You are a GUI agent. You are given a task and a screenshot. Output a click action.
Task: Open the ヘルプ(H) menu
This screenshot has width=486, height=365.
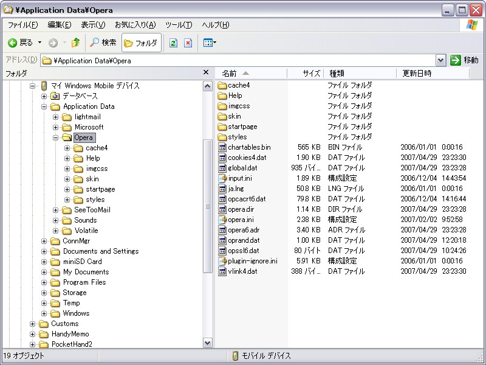click(216, 25)
